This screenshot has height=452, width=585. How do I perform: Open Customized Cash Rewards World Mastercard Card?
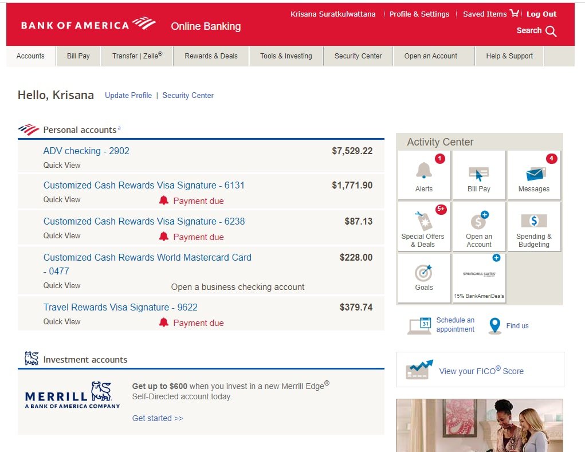[147, 264]
